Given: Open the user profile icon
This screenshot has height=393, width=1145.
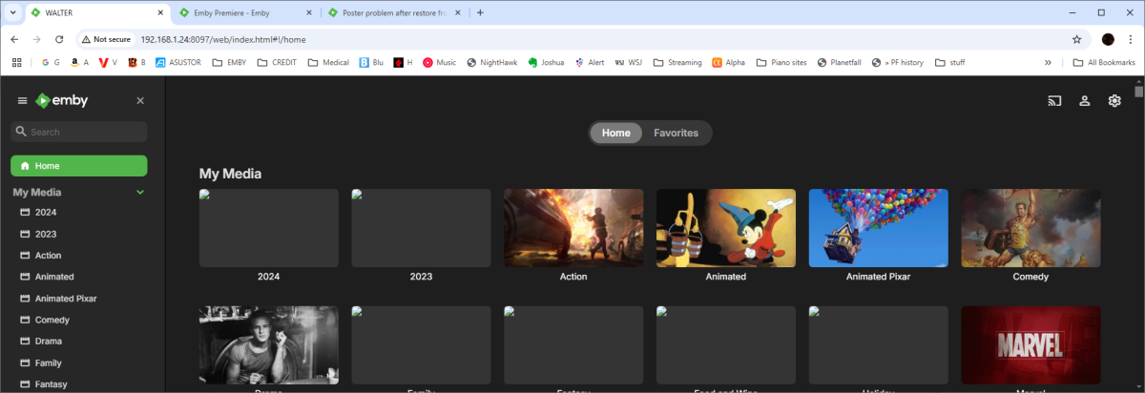Looking at the screenshot, I should point(1085,101).
